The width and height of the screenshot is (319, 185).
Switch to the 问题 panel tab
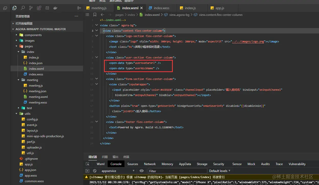coord(105,157)
